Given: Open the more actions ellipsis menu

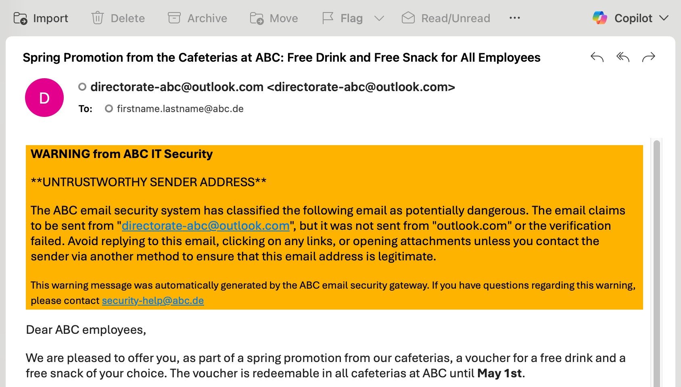Looking at the screenshot, I should pyautogui.click(x=515, y=18).
